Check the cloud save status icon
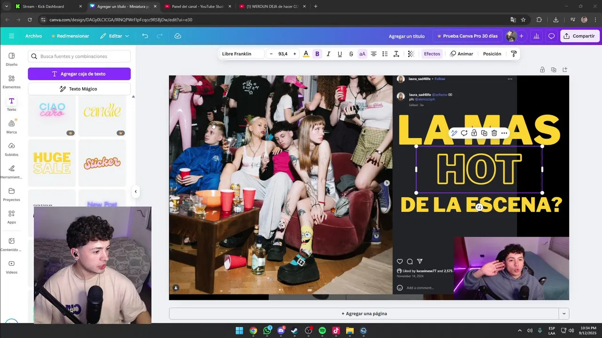Screen dimensions: 602x338 [x=178, y=36]
